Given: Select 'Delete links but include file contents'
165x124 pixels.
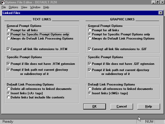Looking at the screenshot, I should click(9, 97).
